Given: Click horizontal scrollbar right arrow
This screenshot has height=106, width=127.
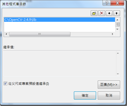Looking at the screenshot, I should pos(112,34).
